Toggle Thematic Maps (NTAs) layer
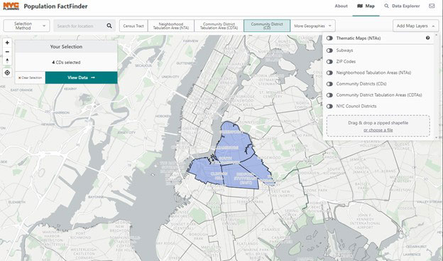Screen dimensions: 443x261 [x=329, y=38]
